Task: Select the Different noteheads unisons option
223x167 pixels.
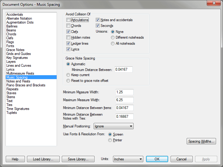Action: (x=113, y=37)
